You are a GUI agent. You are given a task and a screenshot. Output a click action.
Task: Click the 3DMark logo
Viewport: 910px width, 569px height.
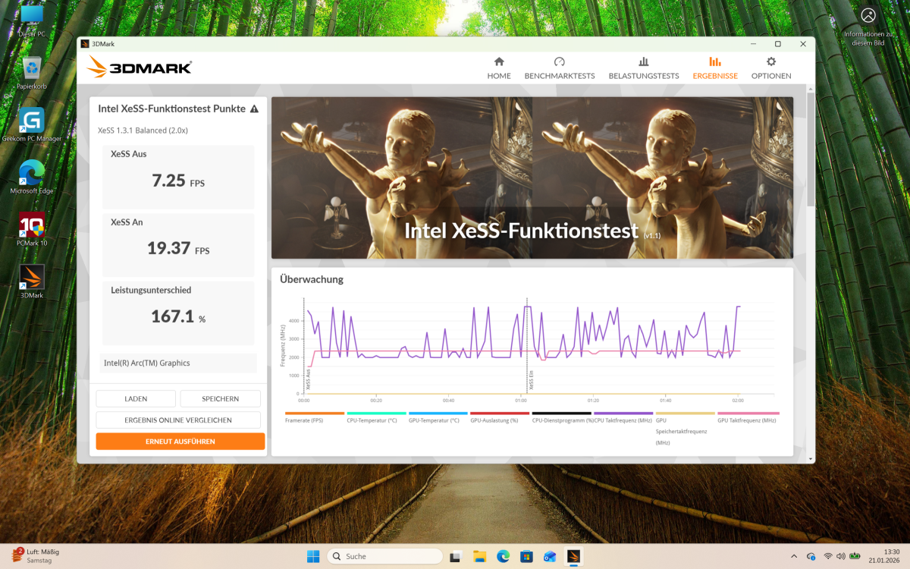click(137, 67)
